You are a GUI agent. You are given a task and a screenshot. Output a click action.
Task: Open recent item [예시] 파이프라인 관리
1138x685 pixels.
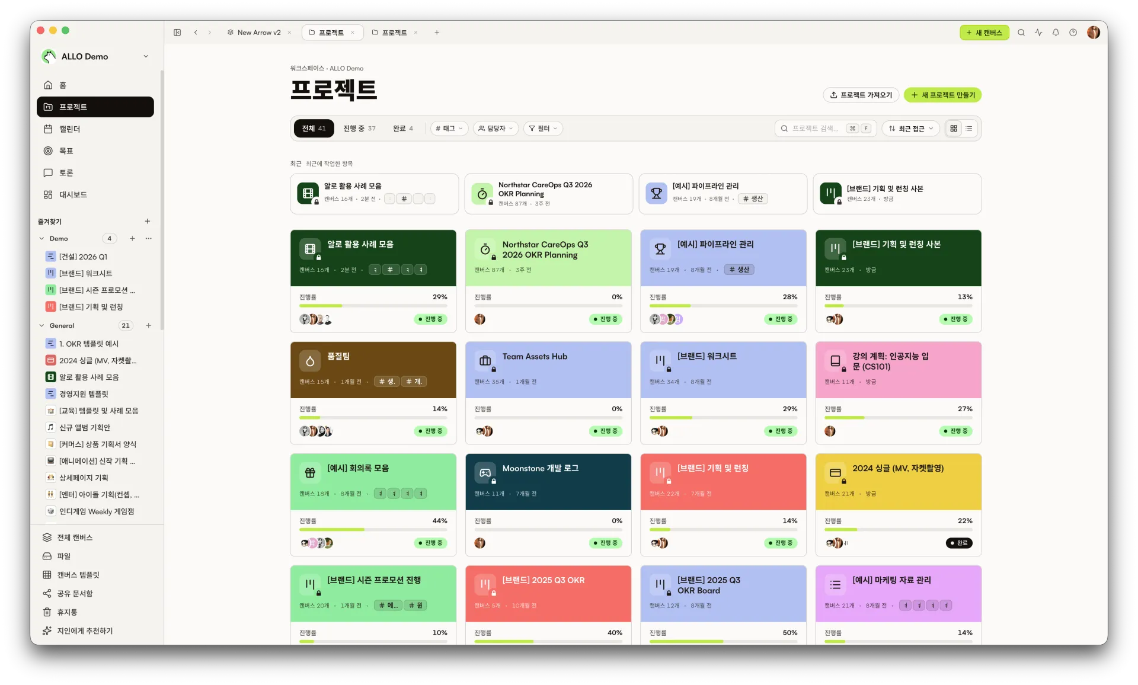point(723,194)
